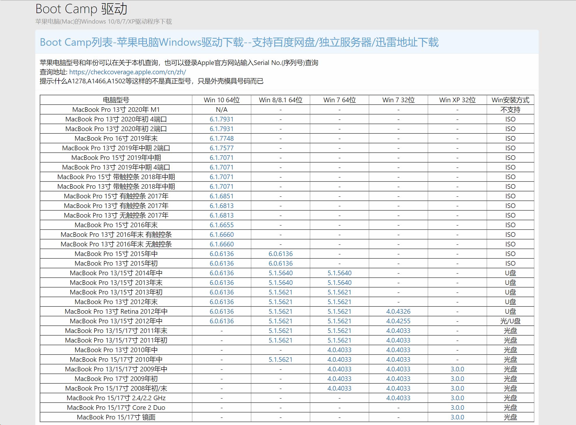Open 5.1.5621 Win 8 link for MacBook Pro 15/17寸 2010年中
The image size is (576, 425).
tap(281, 359)
